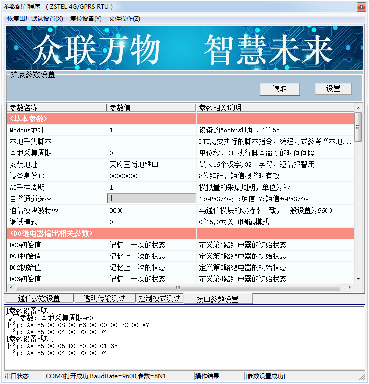Click log line ending 3C 00 A7
The image size is (369, 384).
pyautogui.click(x=77, y=325)
